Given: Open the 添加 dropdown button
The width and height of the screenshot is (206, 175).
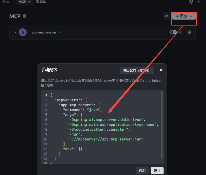Looking at the screenshot, I should 184,16.
